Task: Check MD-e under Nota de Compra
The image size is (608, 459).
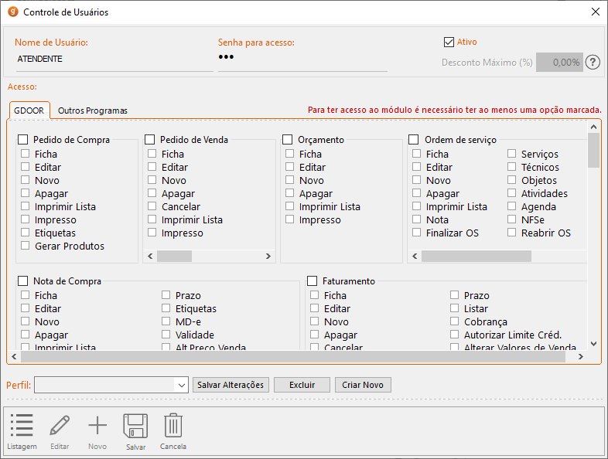Action: (166, 321)
